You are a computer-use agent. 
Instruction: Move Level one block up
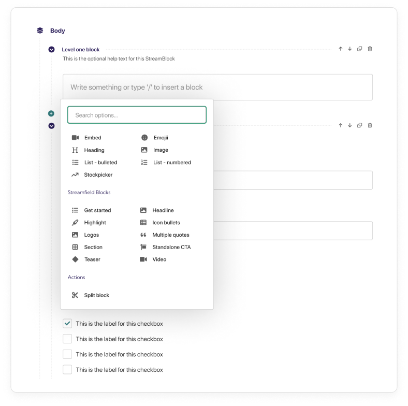tap(341, 49)
